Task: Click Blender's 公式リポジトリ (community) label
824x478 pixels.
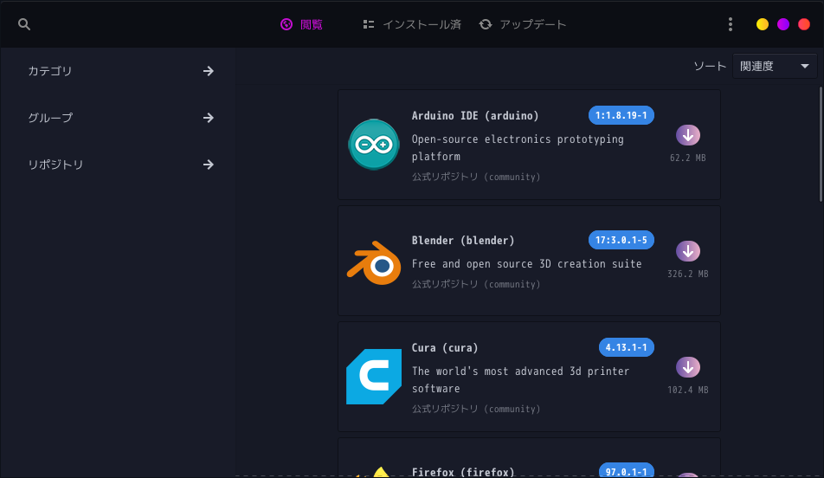Action: tap(476, 284)
